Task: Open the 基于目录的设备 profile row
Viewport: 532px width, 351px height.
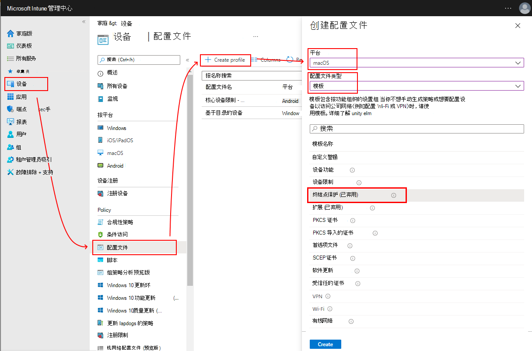Action: (x=252, y=113)
